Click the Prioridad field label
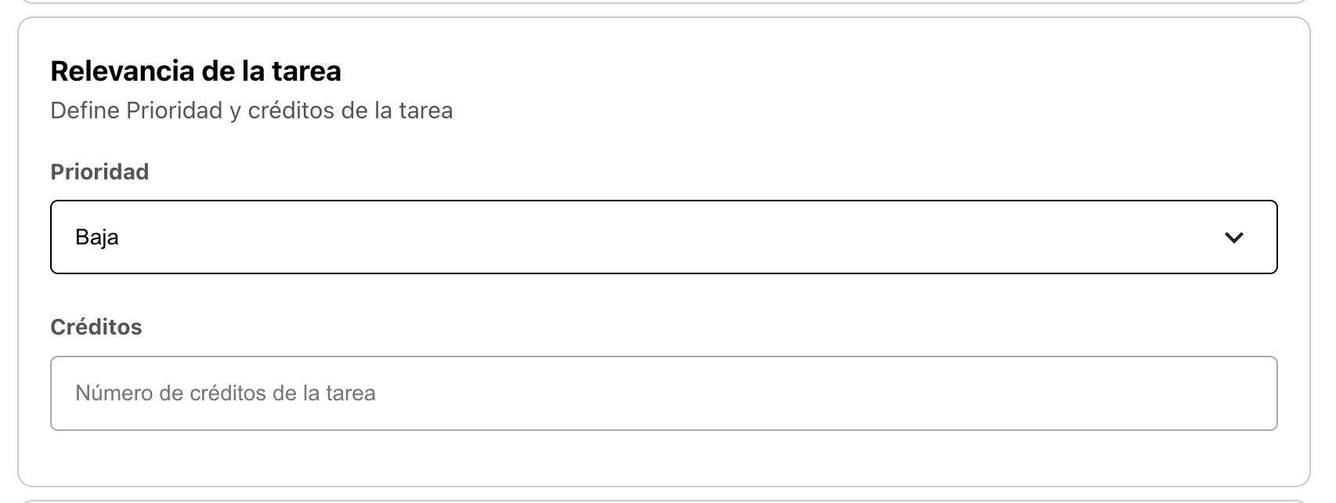 tap(100, 172)
